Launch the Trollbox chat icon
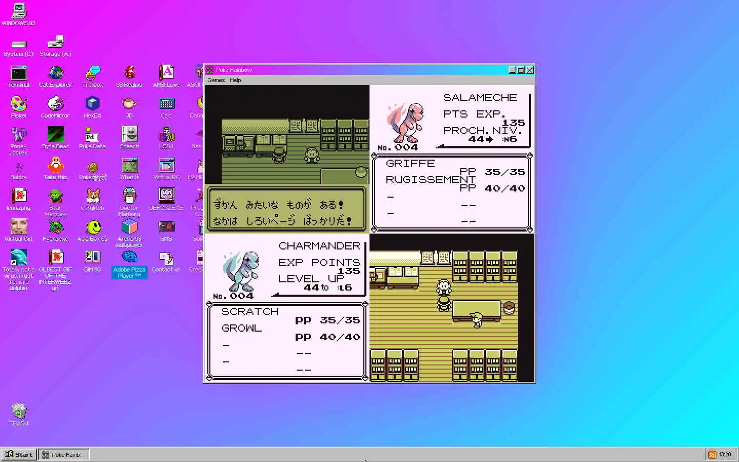 coord(92,77)
